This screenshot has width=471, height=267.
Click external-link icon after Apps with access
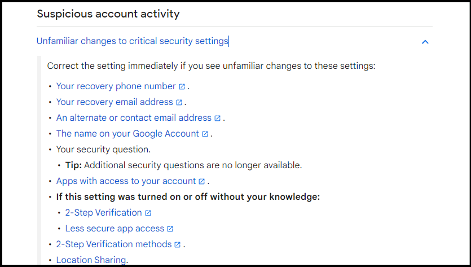pos(201,182)
